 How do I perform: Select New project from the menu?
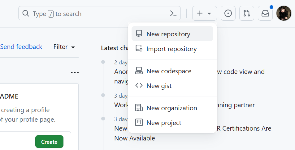pyautogui.click(x=164, y=123)
